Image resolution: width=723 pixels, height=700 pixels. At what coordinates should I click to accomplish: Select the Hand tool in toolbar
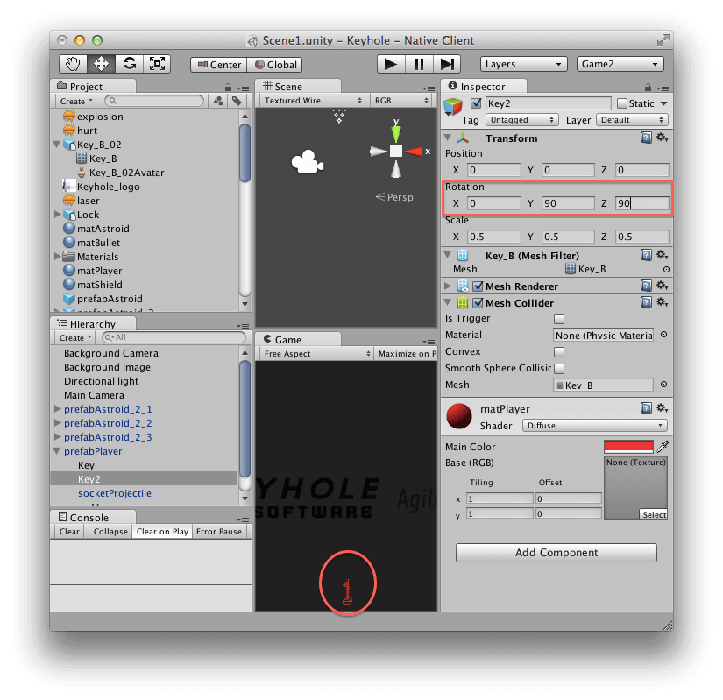point(74,64)
